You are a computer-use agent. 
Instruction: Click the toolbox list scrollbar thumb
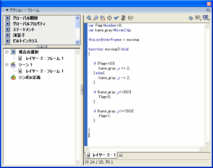(78, 24)
